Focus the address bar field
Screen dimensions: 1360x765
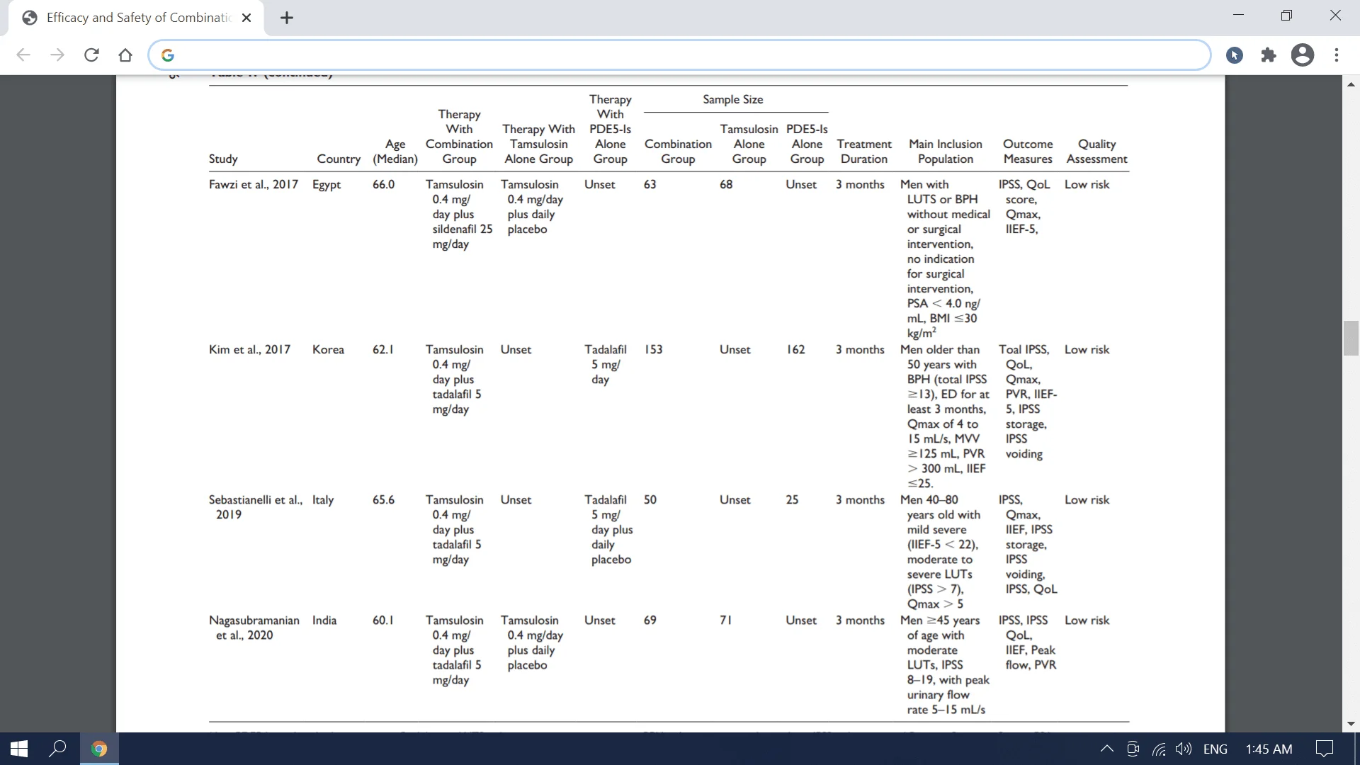680,55
